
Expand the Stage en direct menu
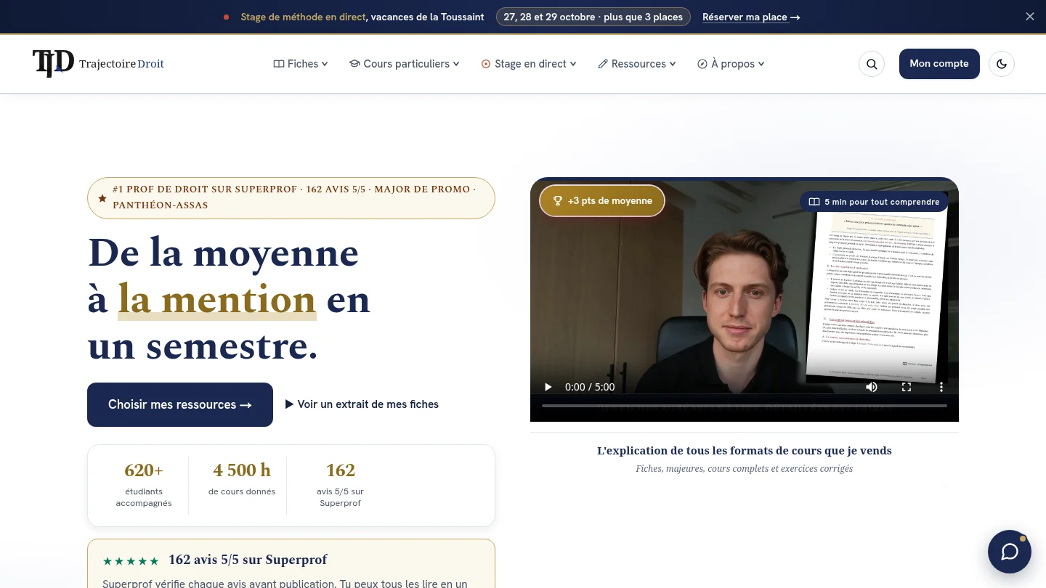click(529, 64)
